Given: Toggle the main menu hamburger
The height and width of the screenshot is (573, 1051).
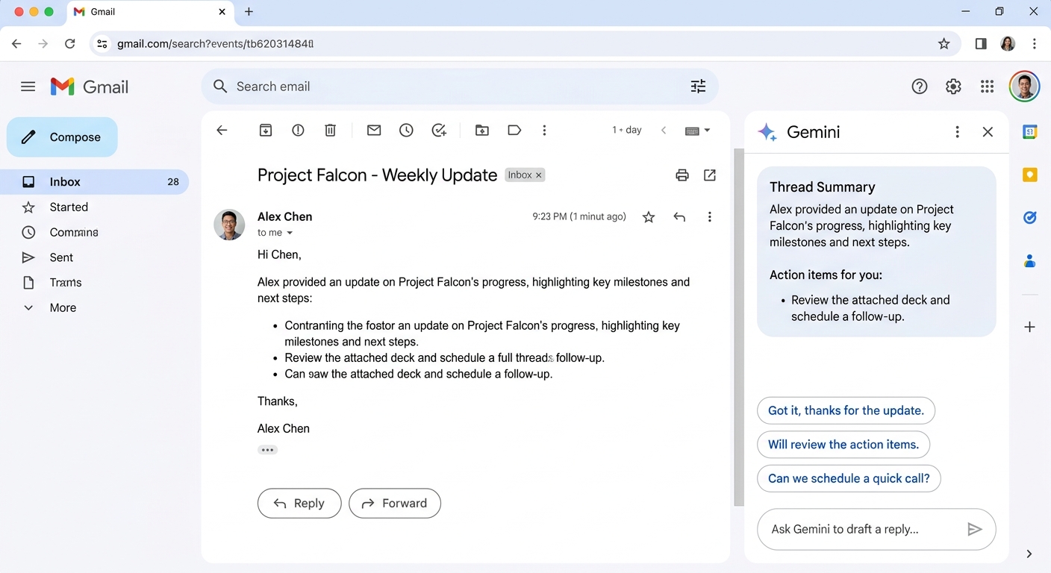Looking at the screenshot, I should point(28,87).
